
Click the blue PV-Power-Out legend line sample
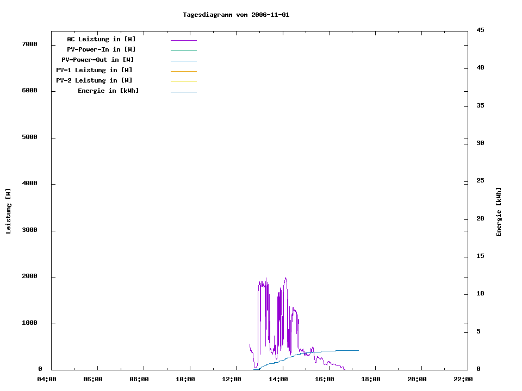tap(183, 61)
